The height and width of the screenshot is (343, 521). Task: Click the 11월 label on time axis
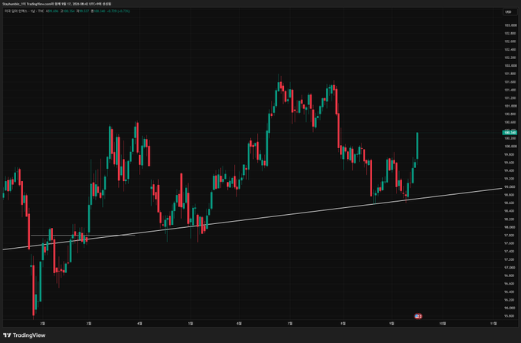coord(493,323)
